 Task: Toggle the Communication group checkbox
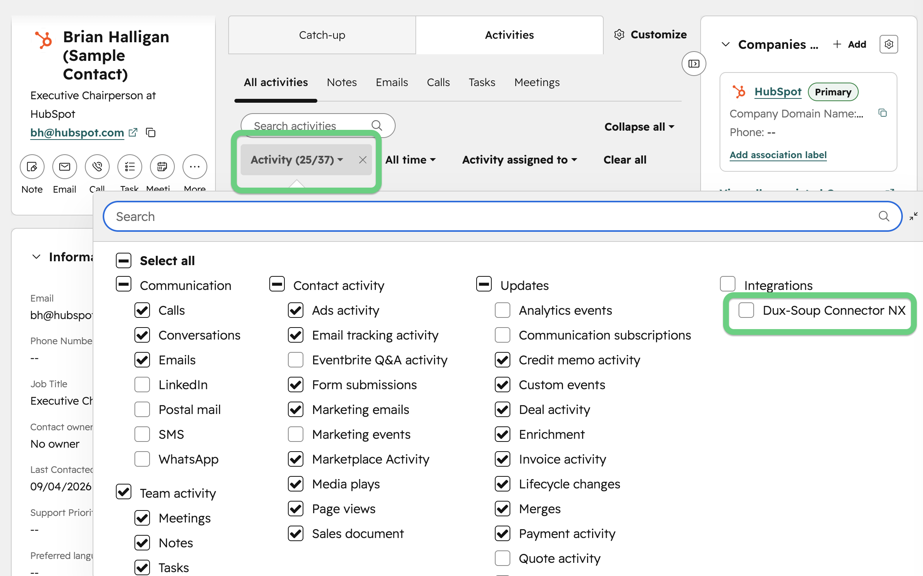(x=124, y=284)
